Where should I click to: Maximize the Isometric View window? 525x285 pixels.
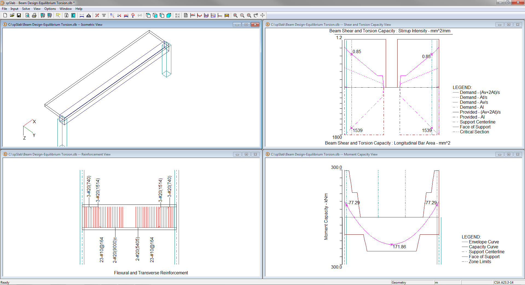click(x=246, y=25)
